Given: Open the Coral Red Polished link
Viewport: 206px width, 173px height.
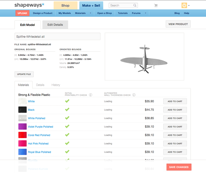Looking at the screenshot, I should pos(39,135).
